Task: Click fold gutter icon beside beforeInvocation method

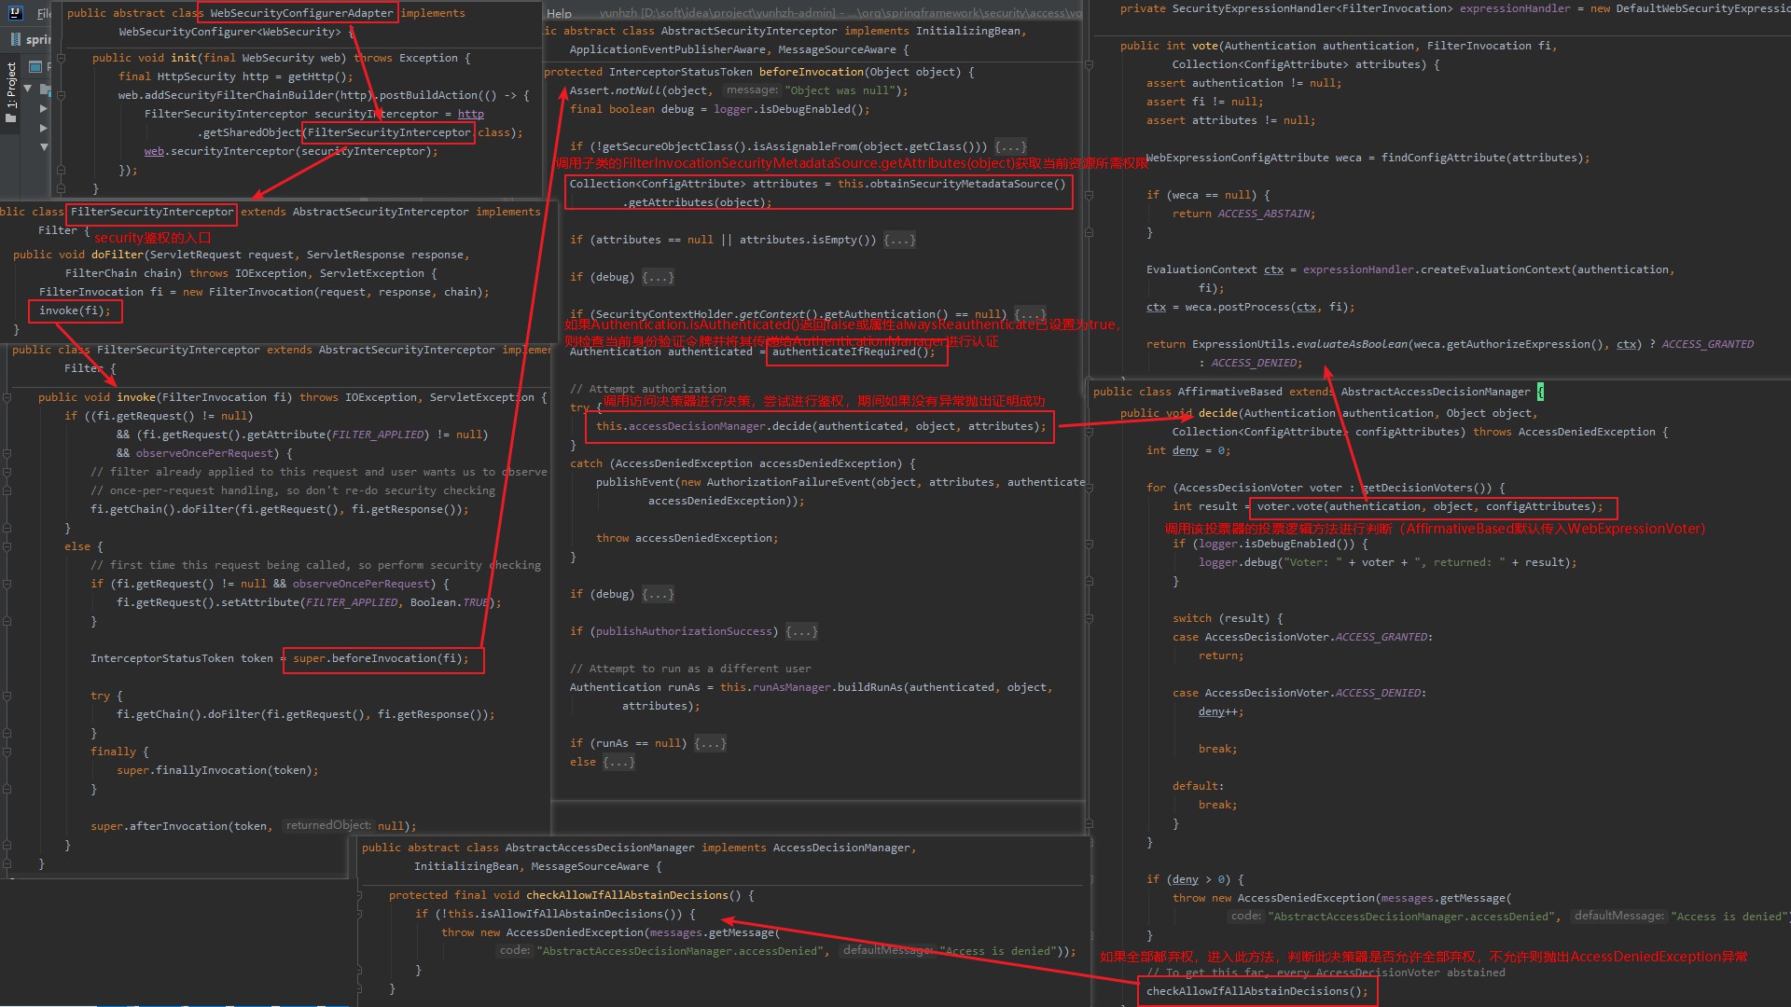Action: 1089,65
